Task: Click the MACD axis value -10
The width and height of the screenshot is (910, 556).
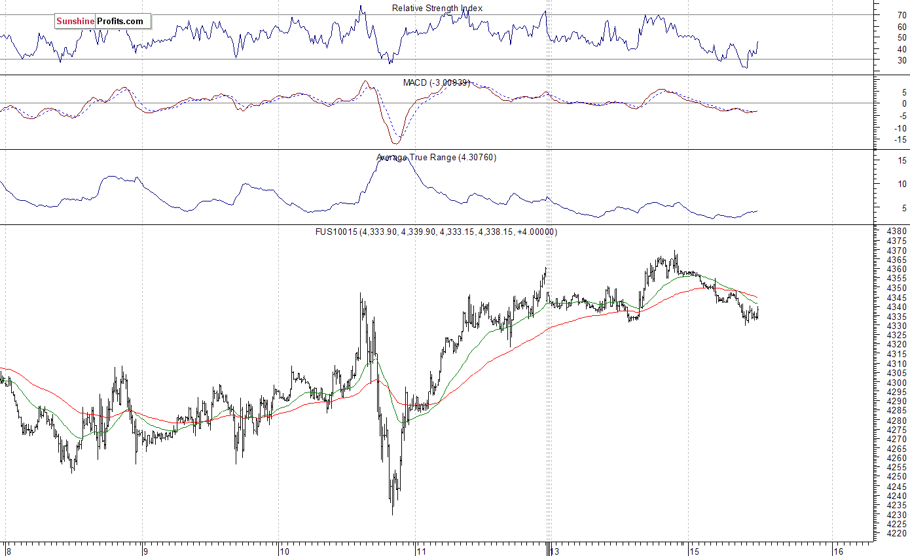Action: [x=900, y=128]
